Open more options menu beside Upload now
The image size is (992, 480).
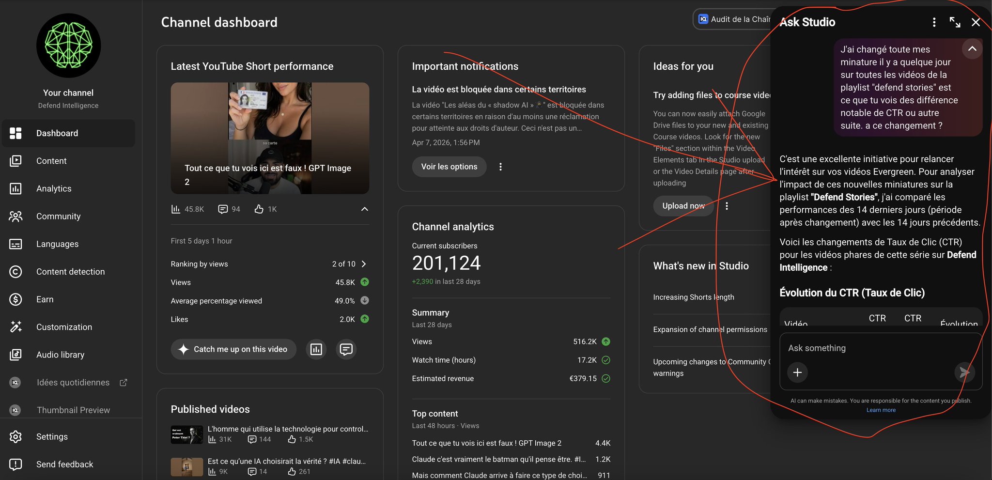(x=727, y=206)
